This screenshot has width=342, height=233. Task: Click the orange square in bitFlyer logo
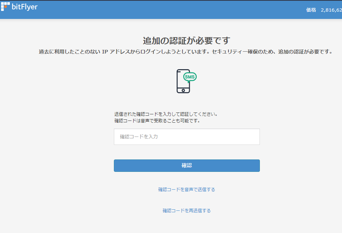coord(5,7)
